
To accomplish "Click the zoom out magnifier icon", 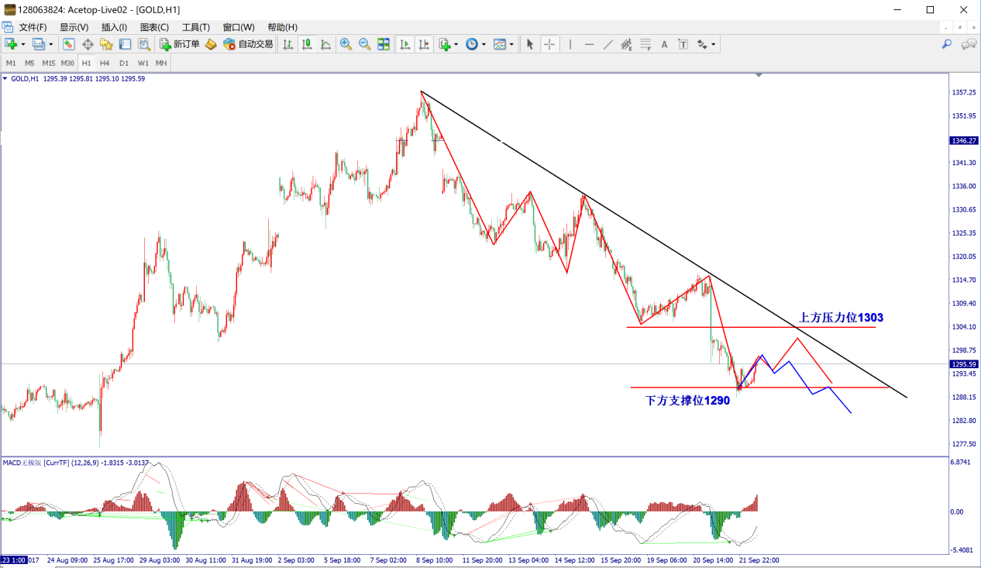I will pyautogui.click(x=364, y=44).
